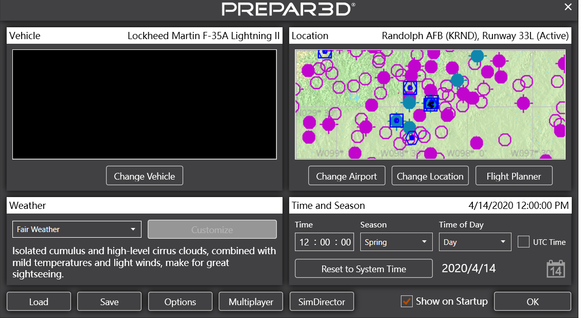581x318 pixels.
Task: Open the Time of Day dropdown
Action: pos(474,242)
